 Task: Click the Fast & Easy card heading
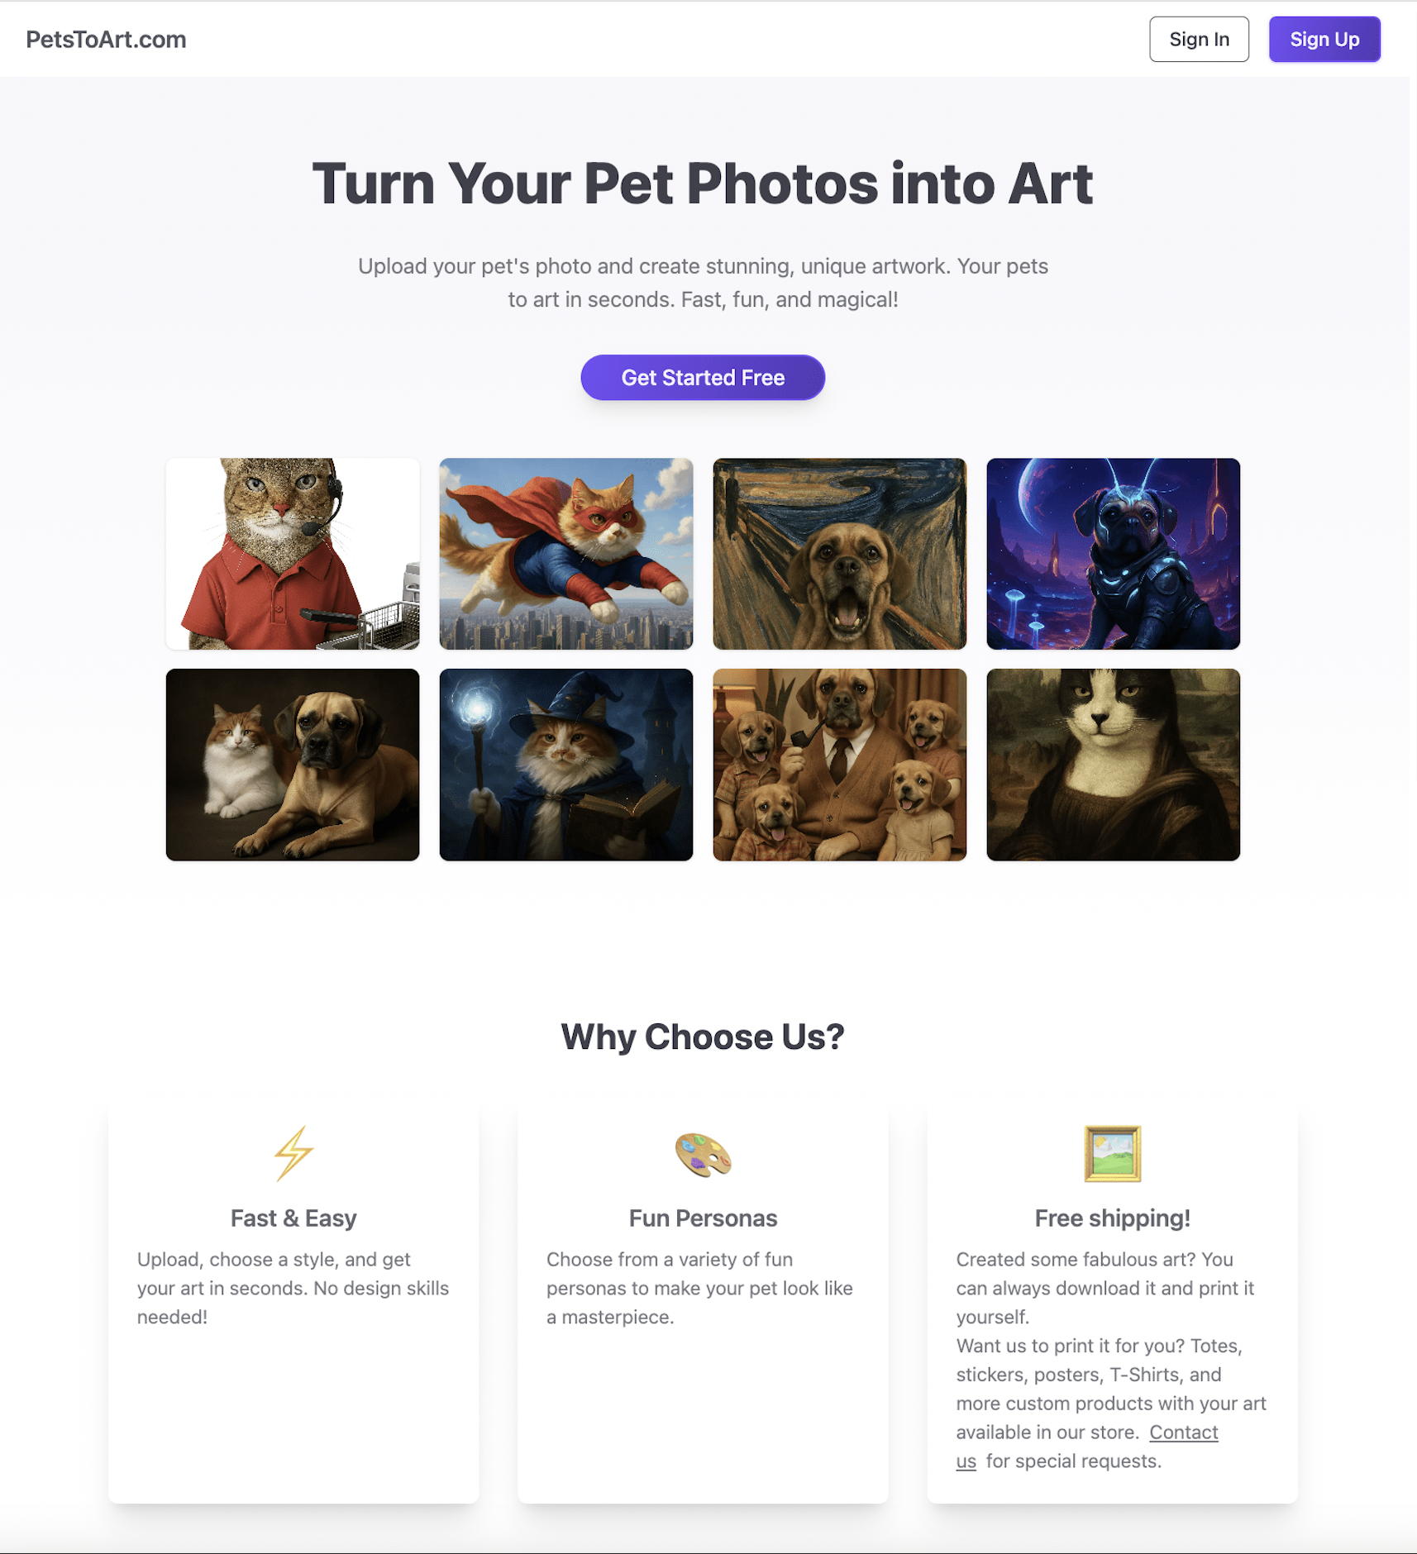[293, 1218]
